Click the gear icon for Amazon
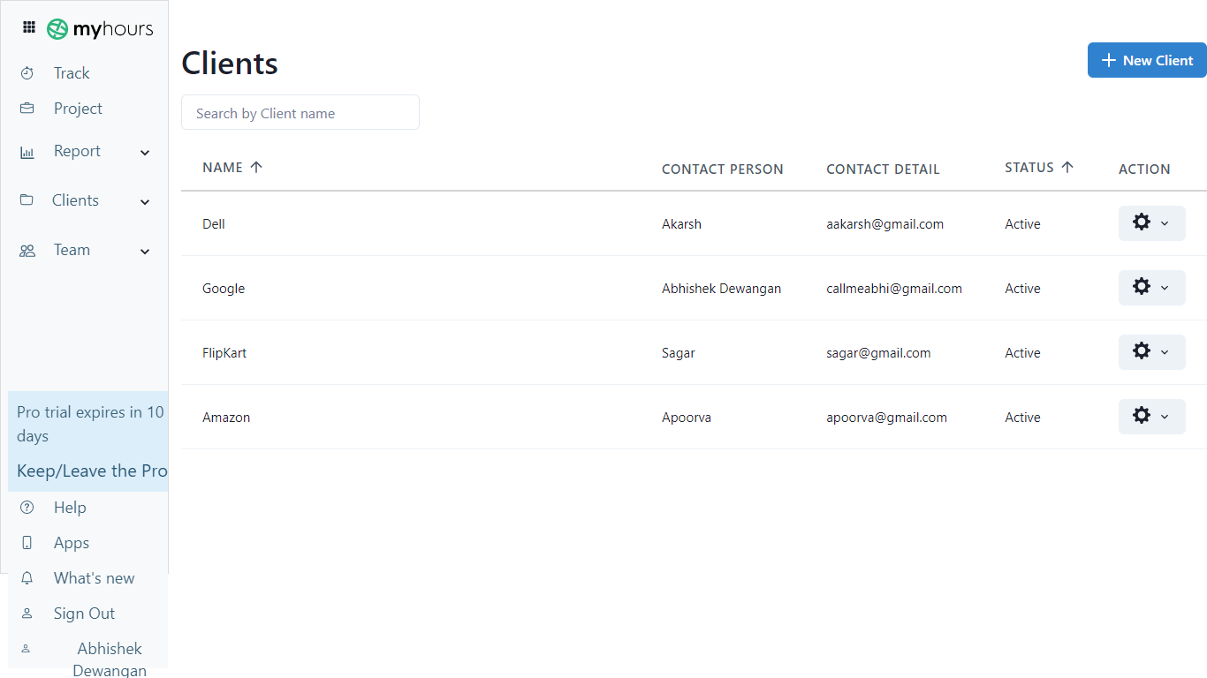 1142,416
